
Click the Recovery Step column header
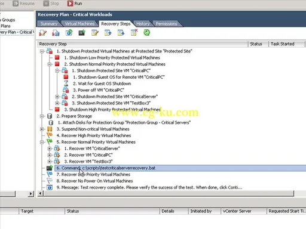pos(143,44)
